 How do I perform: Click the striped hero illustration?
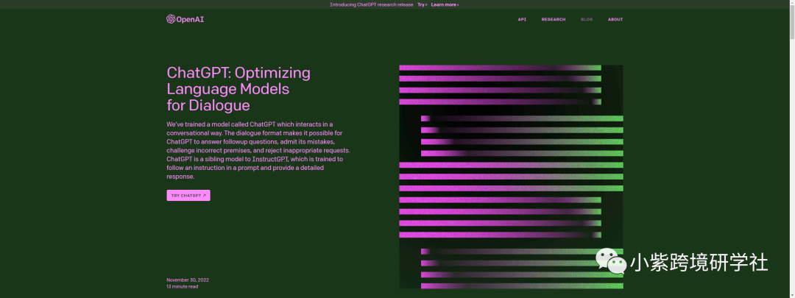coord(511,177)
